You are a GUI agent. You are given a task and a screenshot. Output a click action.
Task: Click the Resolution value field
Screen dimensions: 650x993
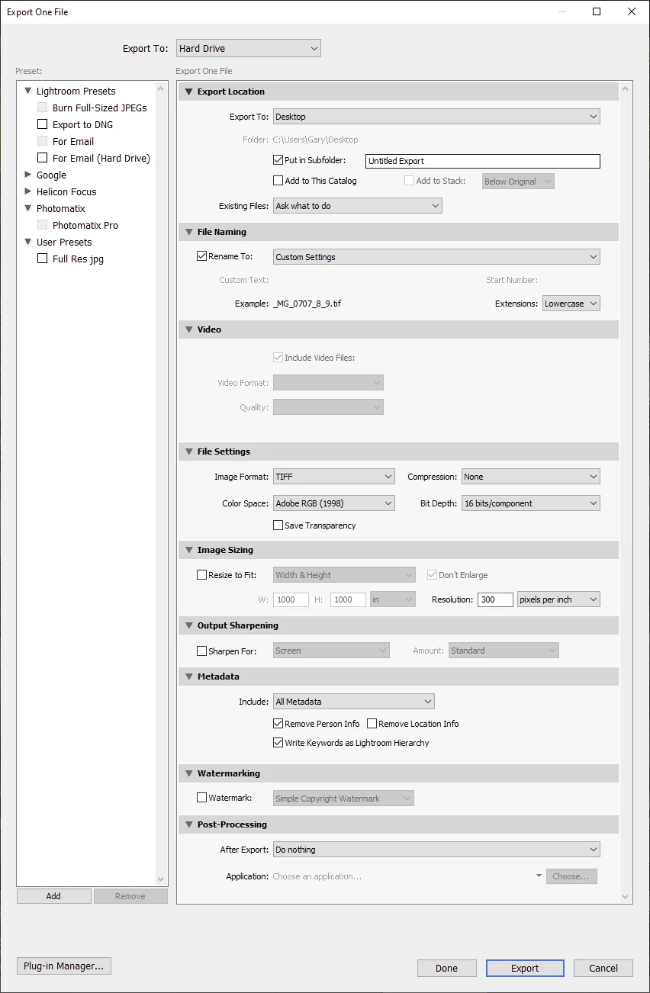coord(496,599)
